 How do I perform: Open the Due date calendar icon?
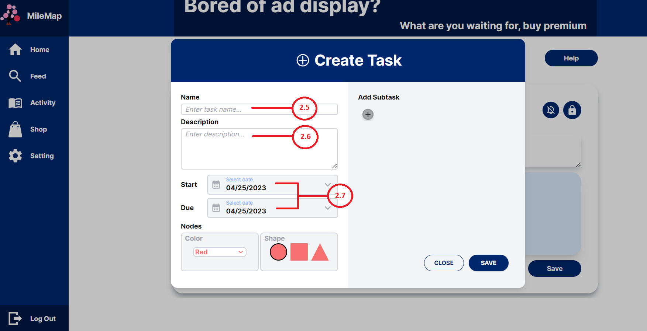tap(216, 208)
